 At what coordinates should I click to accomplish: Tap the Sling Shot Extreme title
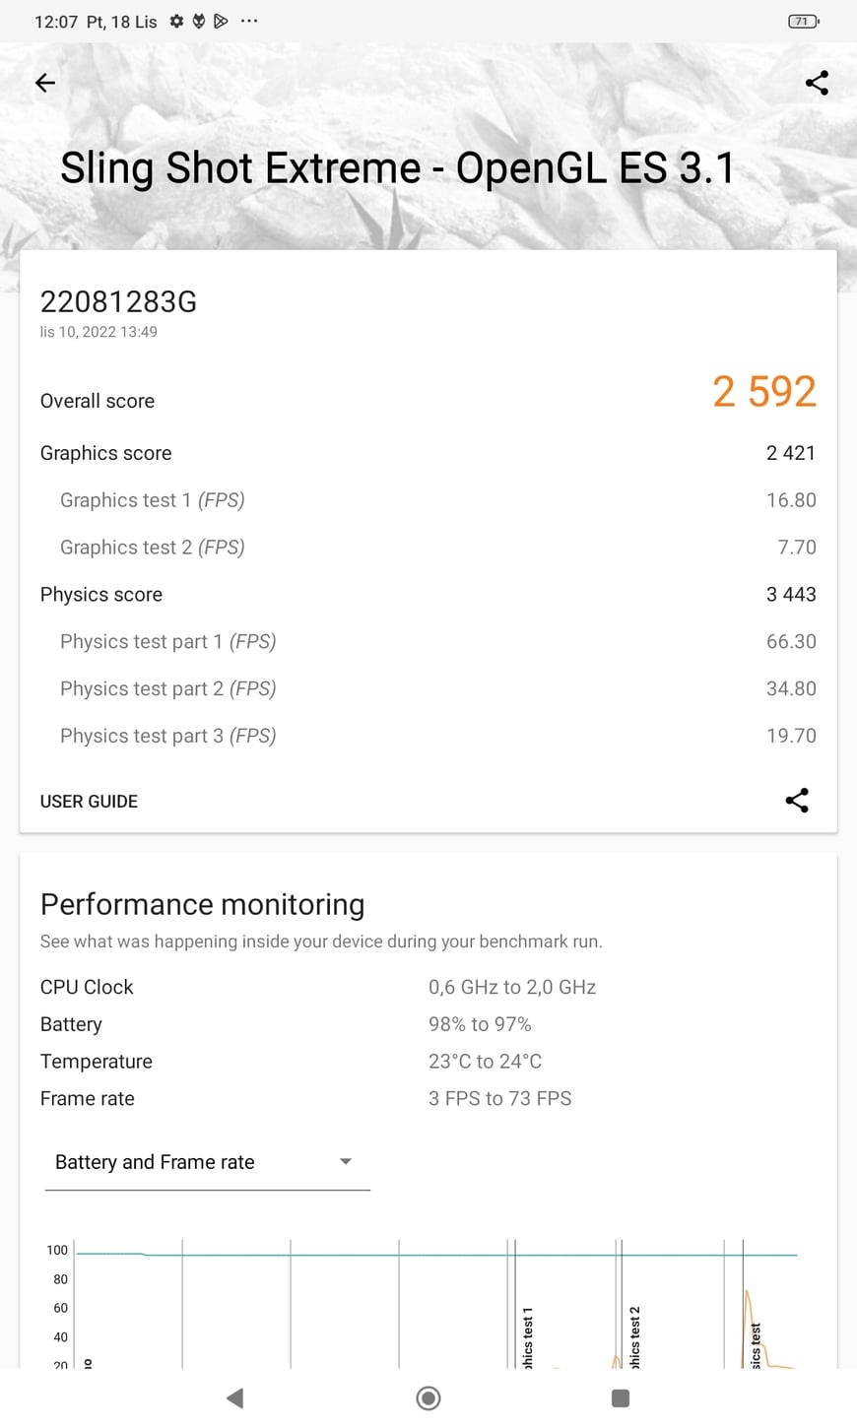tap(397, 168)
